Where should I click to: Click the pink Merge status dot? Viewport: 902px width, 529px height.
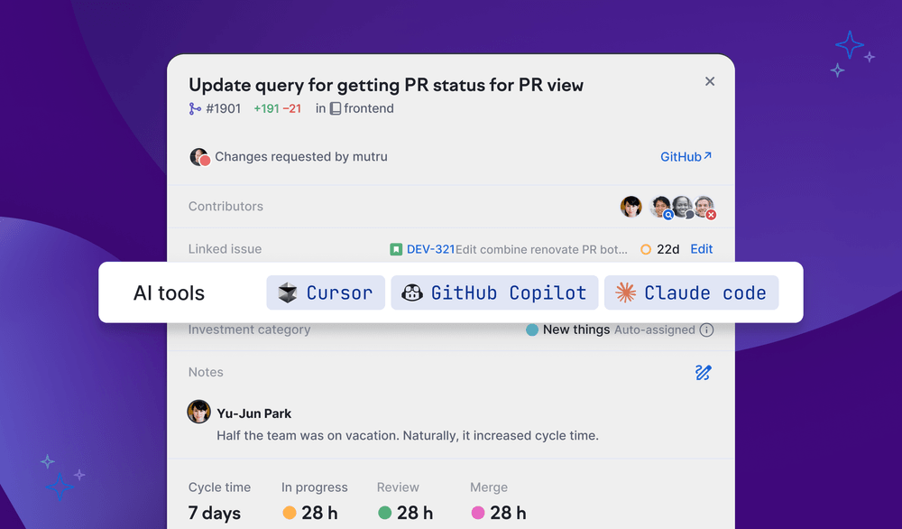[x=478, y=513]
